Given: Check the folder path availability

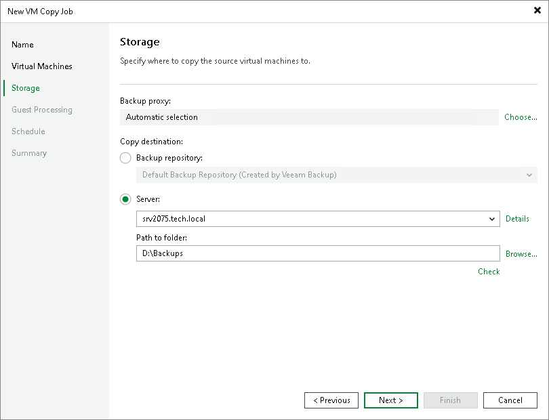Looking at the screenshot, I should point(489,272).
